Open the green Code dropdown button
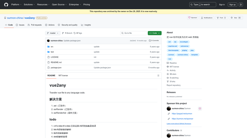This screenshot has width=247, height=138. (155, 33)
